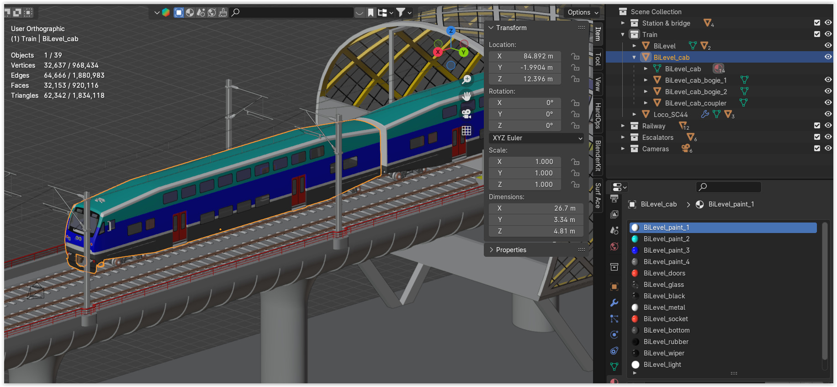
Task: Click the zoom magnifier gizmo in viewport
Action: (466, 80)
